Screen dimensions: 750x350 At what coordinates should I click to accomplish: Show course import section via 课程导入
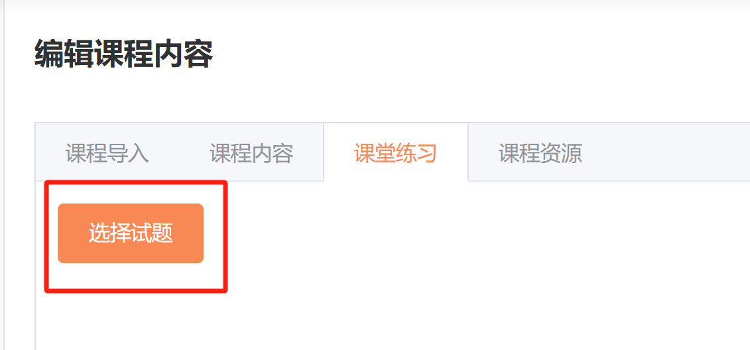tap(107, 153)
